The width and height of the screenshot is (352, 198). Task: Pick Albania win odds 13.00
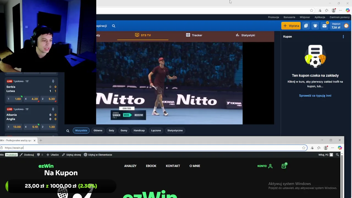[x=14, y=127]
